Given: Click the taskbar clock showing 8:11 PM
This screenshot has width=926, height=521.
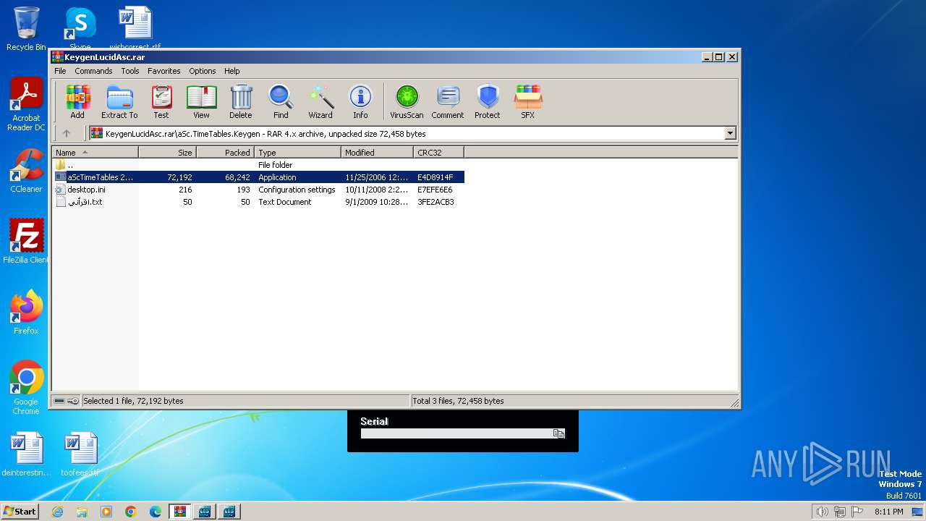Looking at the screenshot, I should (x=889, y=512).
